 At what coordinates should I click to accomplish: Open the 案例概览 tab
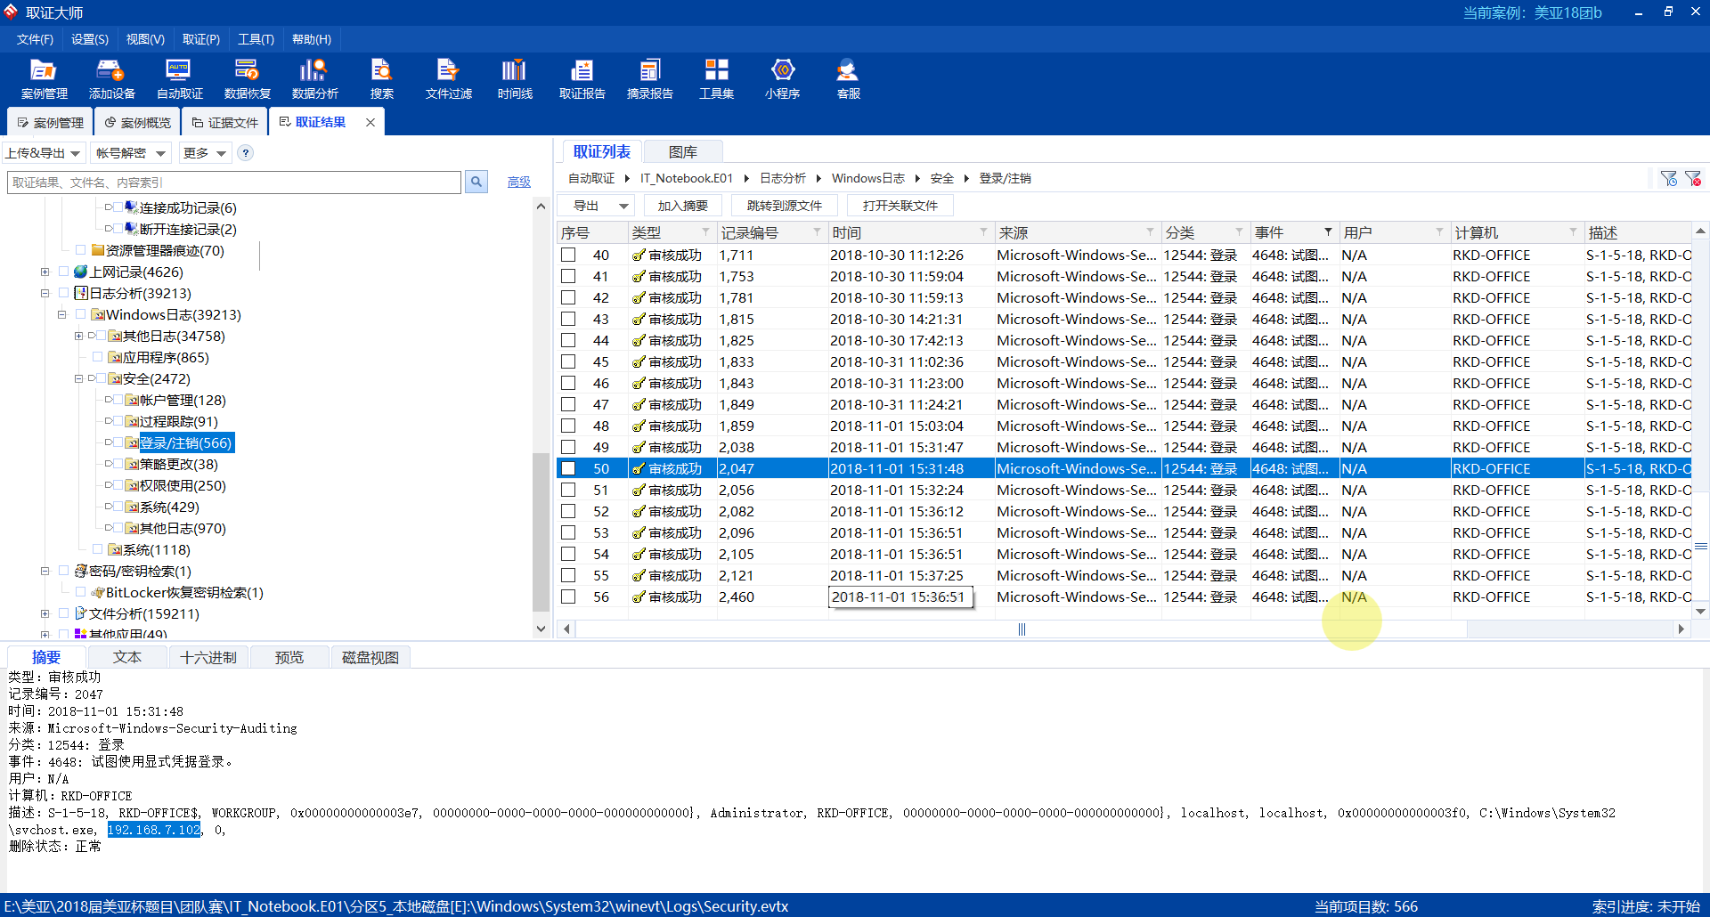tap(137, 122)
